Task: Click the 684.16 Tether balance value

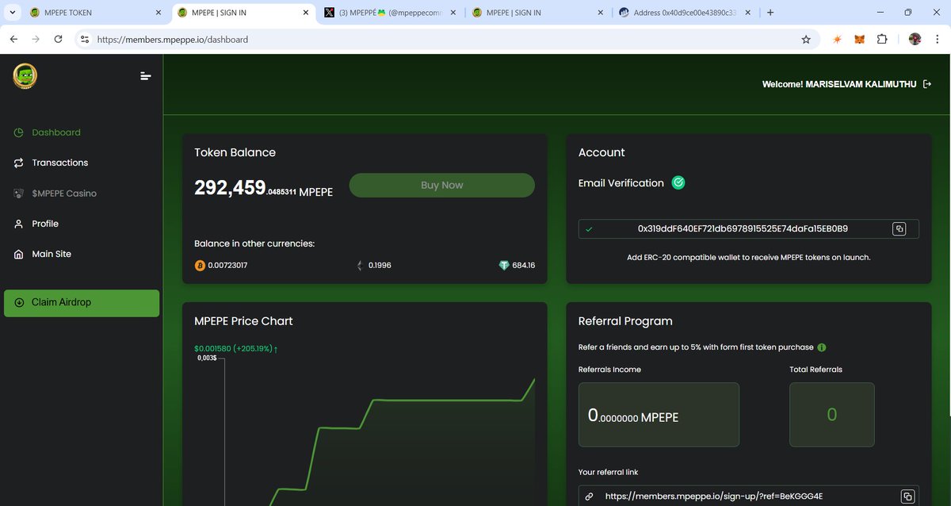Action: (x=524, y=265)
